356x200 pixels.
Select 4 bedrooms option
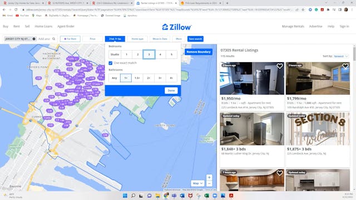[x=160, y=54]
